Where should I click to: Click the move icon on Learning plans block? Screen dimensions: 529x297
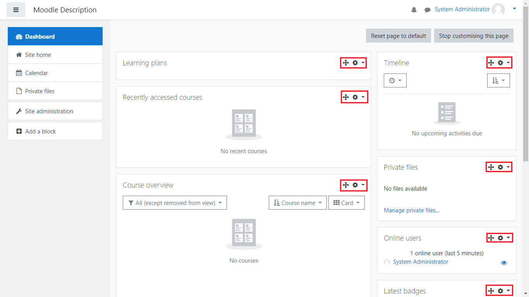(346, 63)
